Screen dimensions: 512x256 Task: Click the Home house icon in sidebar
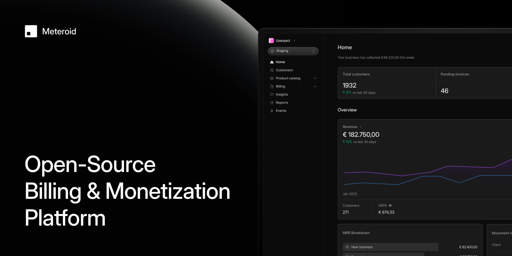[272, 62]
